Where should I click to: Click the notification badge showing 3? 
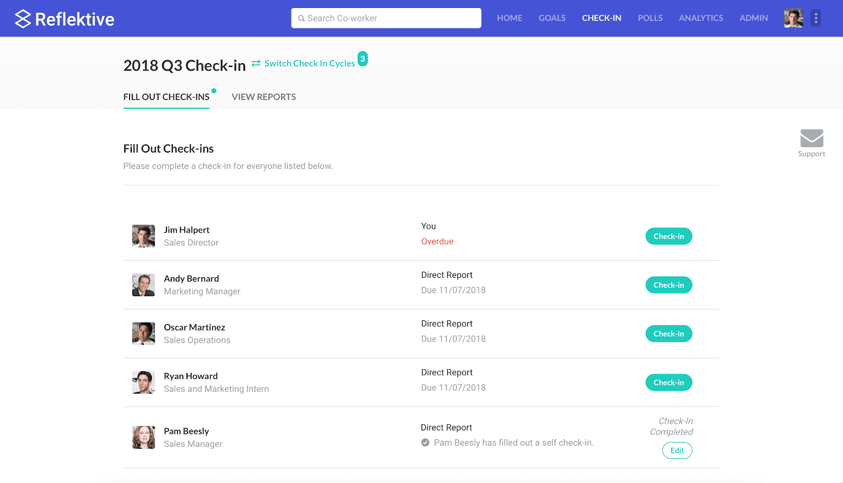(362, 59)
